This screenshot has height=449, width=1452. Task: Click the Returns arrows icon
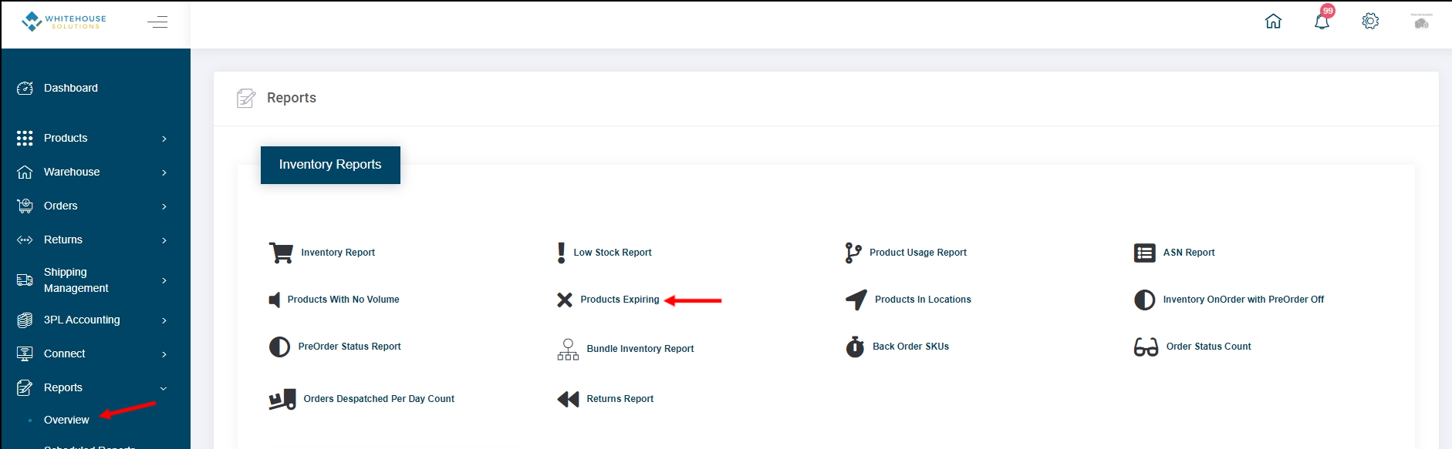25,240
